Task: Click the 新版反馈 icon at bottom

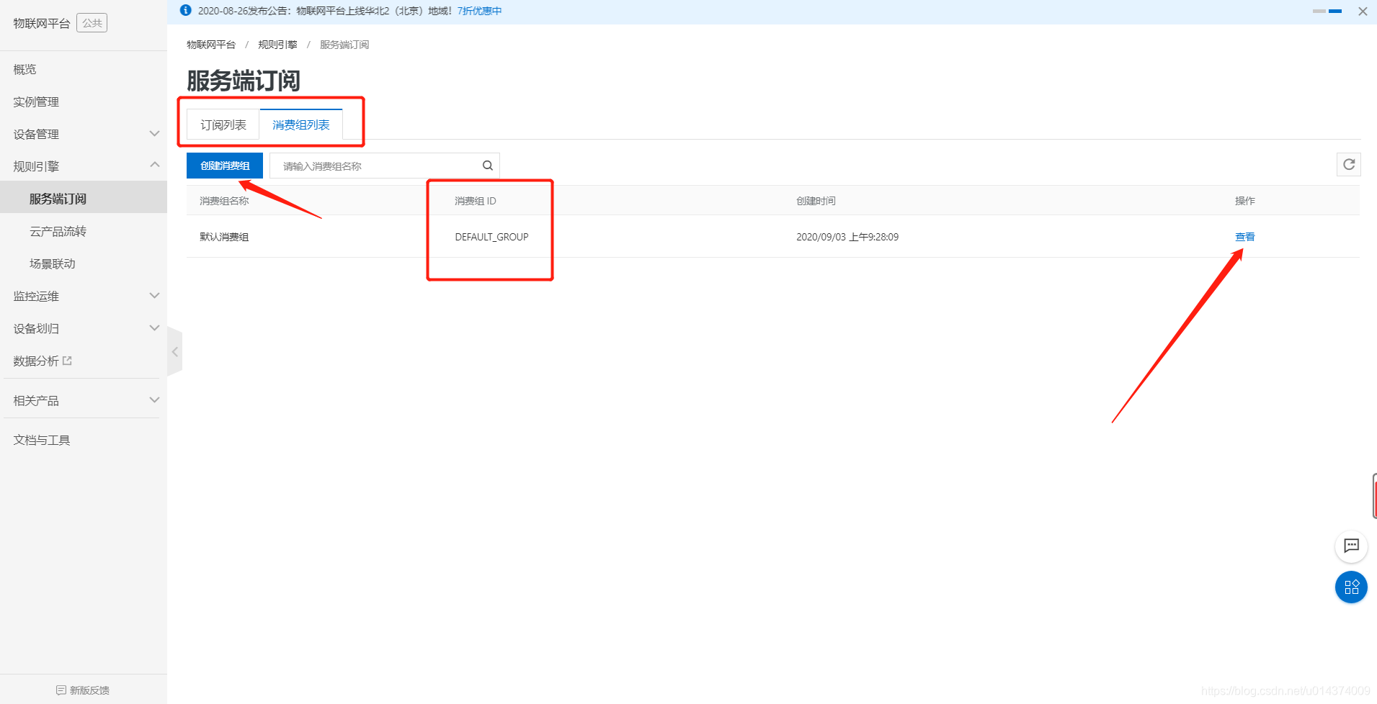Action: [61, 690]
